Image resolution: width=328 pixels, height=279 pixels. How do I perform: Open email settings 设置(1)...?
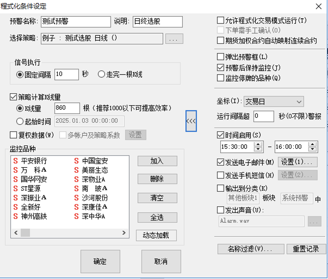(298, 162)
